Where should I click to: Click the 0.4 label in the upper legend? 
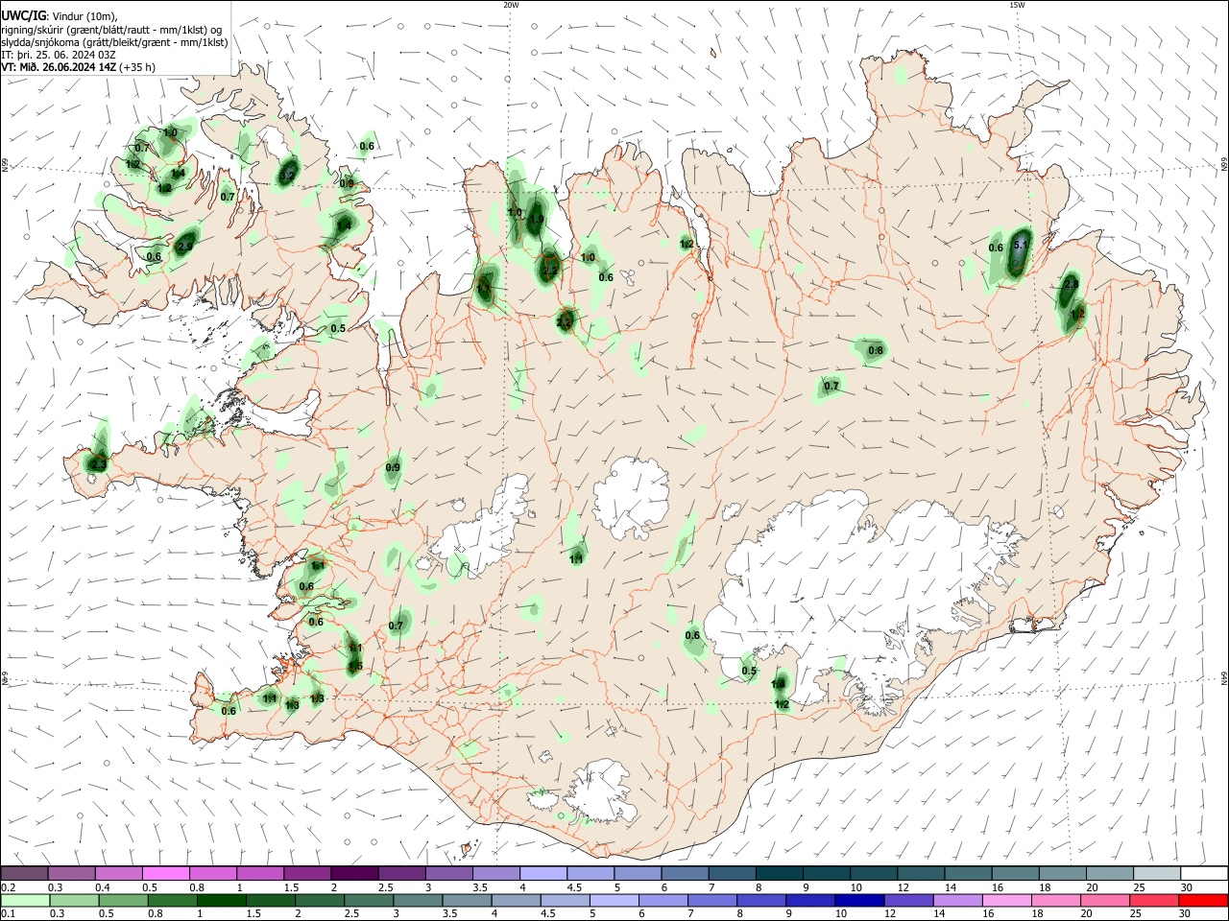coord(103,887)
